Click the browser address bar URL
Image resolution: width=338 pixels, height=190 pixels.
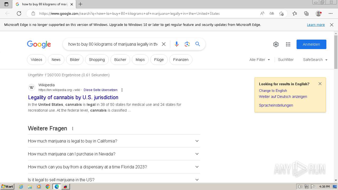(x=129, y=13)
